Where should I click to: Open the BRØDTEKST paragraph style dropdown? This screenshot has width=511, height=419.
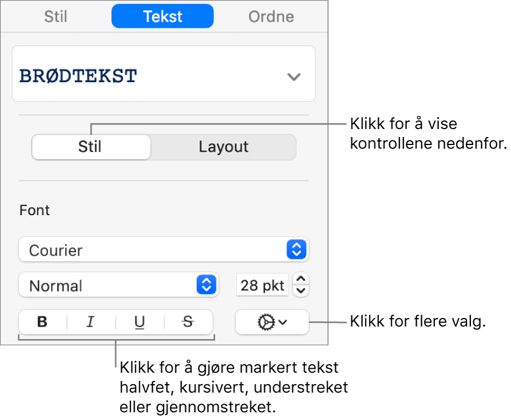tap(163, 74)
